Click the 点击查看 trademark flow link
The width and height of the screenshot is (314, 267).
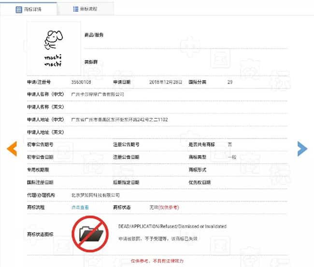pyautogui.click(x=80, y=207)
